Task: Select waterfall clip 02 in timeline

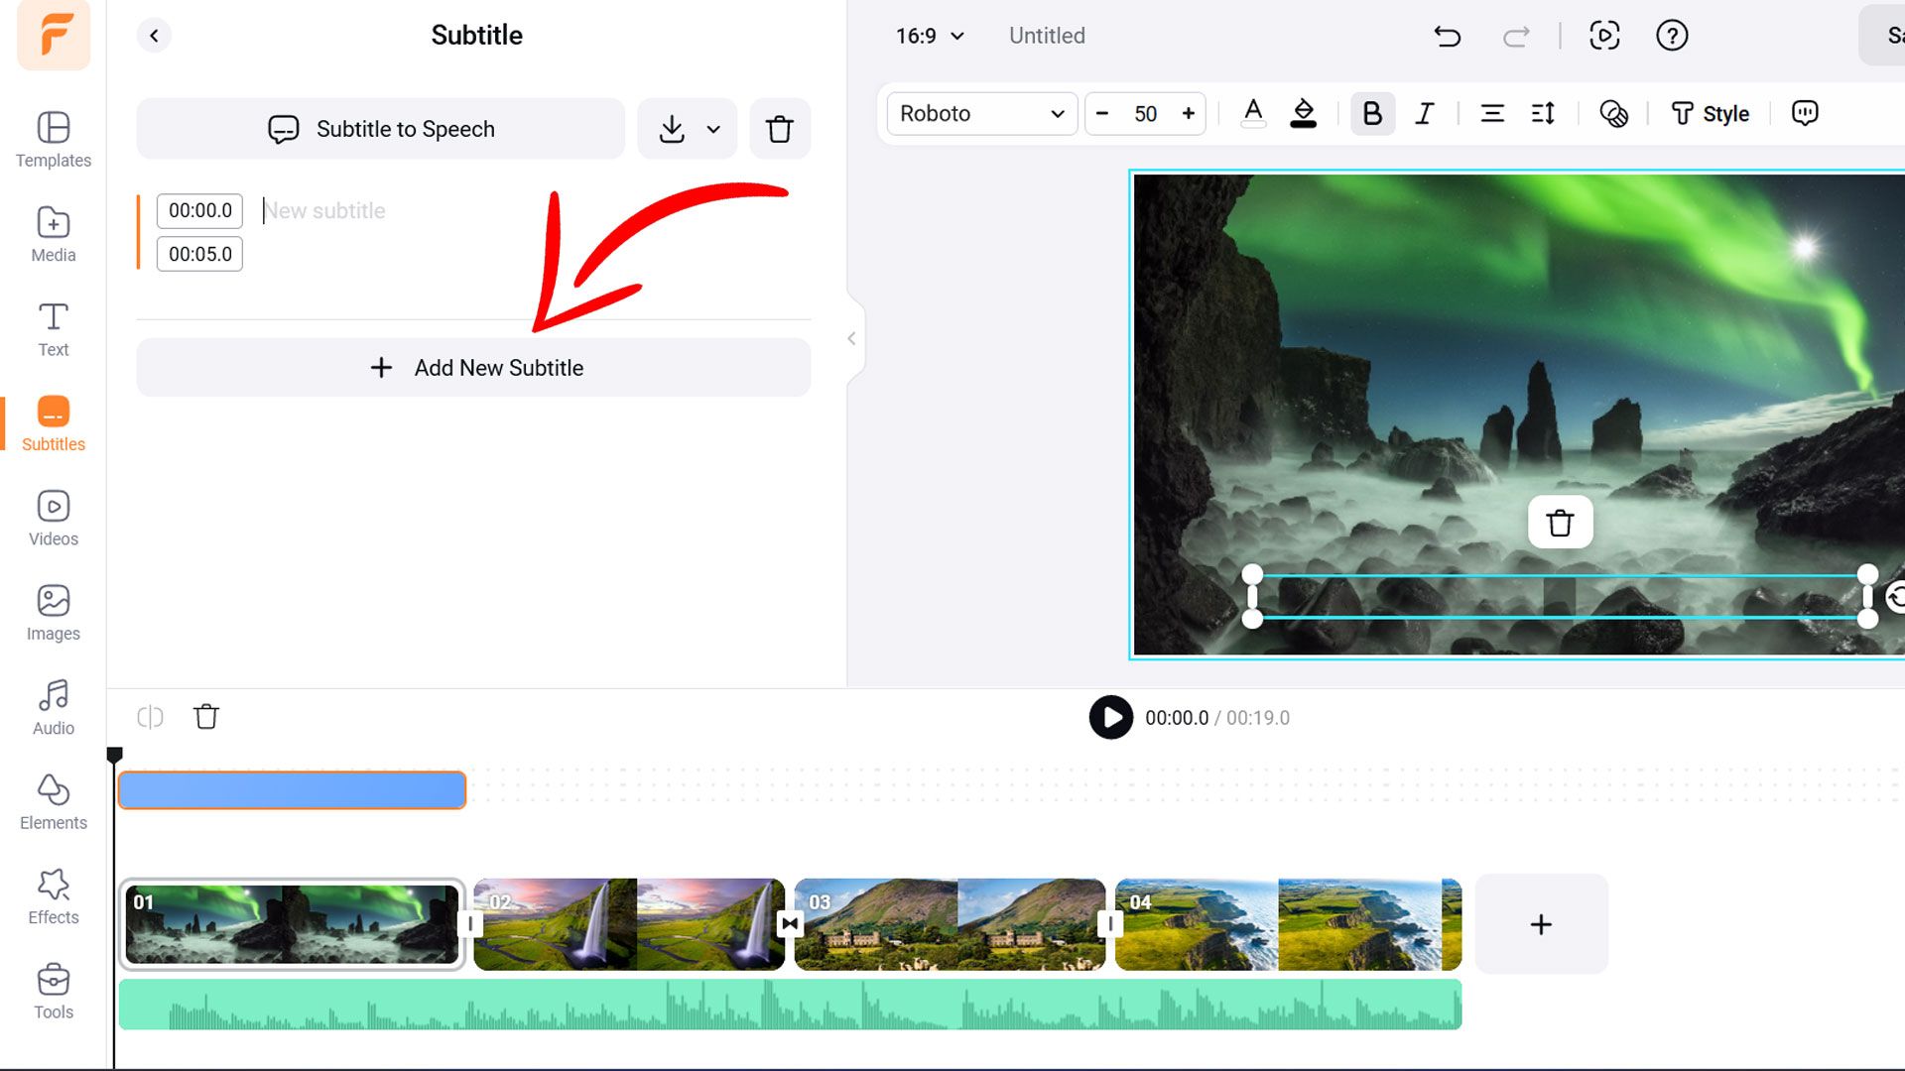Action: point(629,924)
